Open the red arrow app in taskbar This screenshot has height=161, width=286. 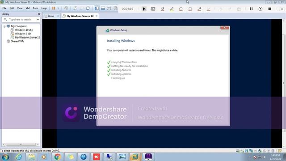[97, 157]
